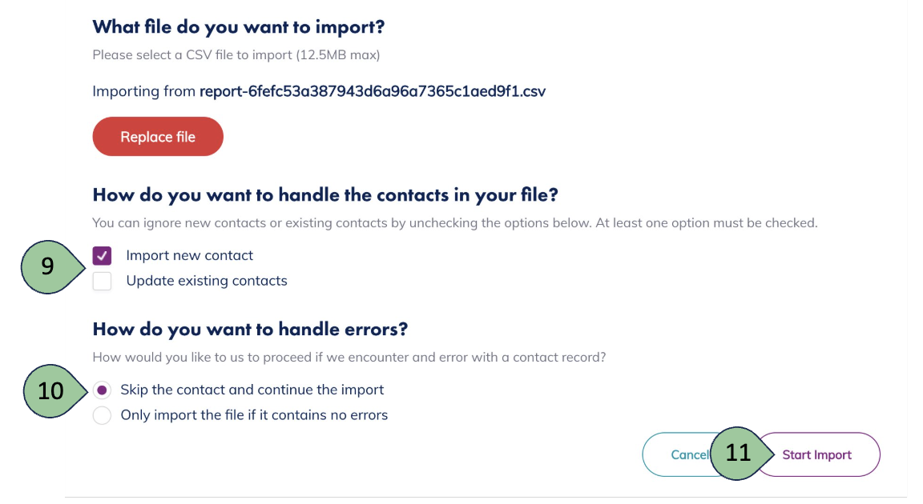Viewport: 923px width, 504px height.
Task: Click the green step 10 callout marker
Action: tap(50, 391)
